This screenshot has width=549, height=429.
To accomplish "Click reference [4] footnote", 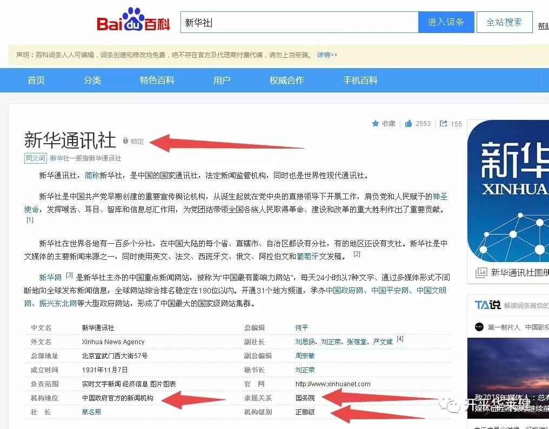I will click(x=400, y=339).
